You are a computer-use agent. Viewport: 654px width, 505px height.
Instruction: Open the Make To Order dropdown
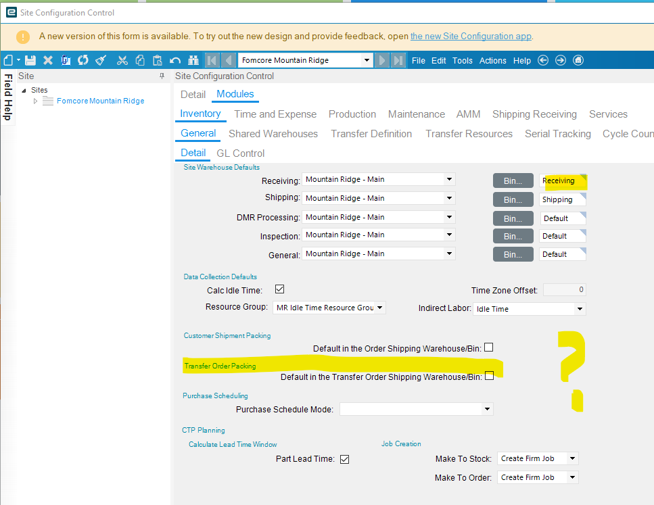coord(573,477)
